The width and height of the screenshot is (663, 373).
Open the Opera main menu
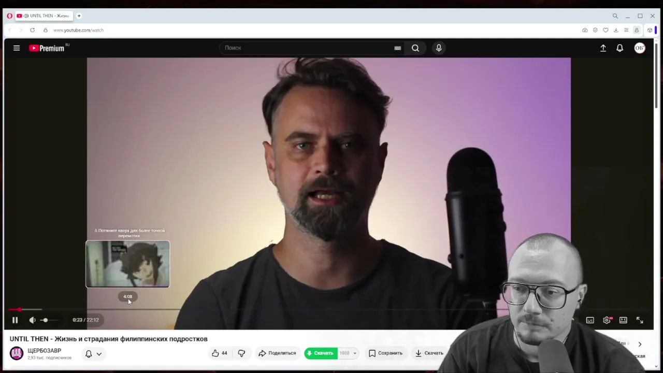click(x=9, y=16)
